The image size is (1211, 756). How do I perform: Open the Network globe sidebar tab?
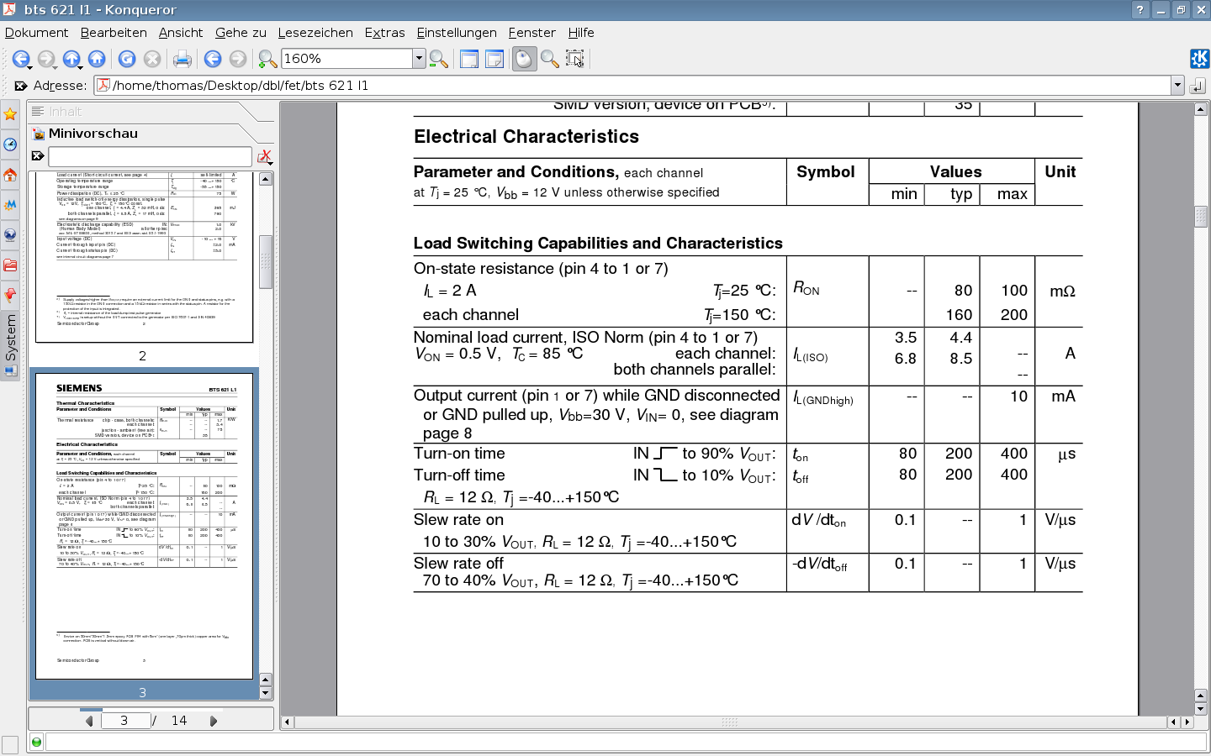point(10,235)
